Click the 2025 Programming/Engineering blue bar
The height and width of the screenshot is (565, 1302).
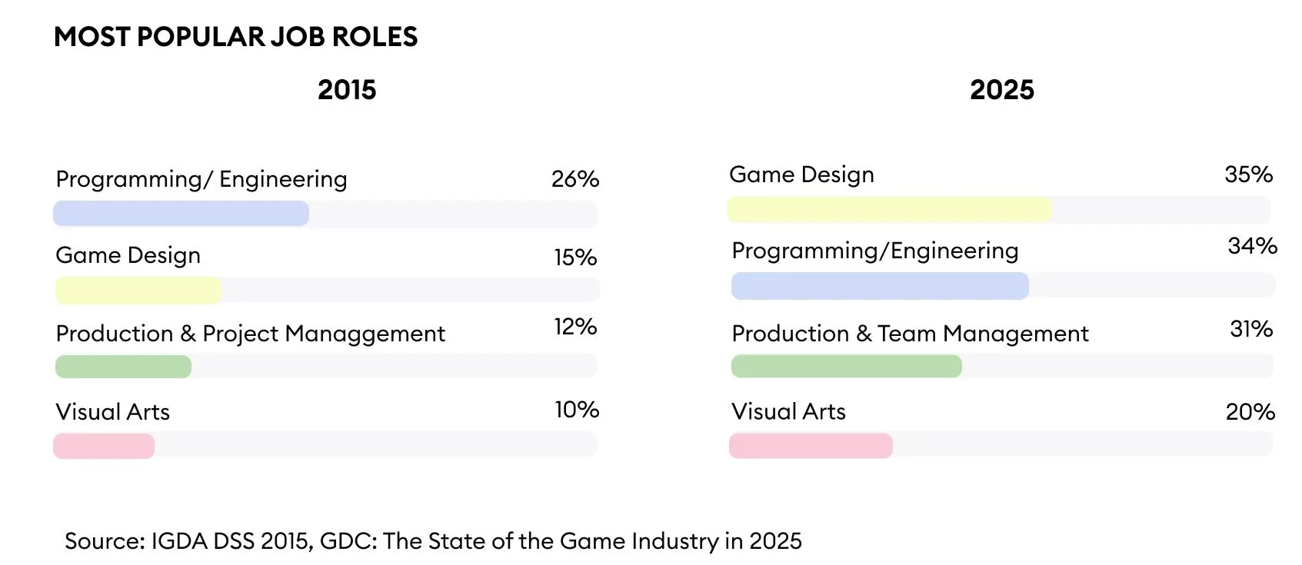(x=880, y=285)
